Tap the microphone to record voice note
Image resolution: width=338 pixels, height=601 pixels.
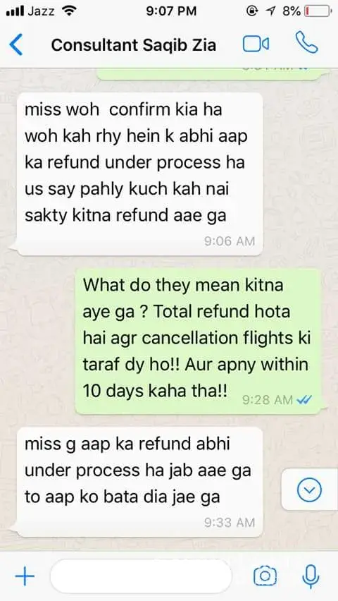pos(311,576)
